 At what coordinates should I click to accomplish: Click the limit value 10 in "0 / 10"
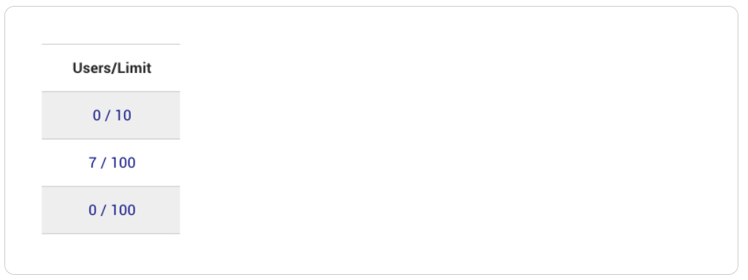pyautogui.click(x=123, y=116)
